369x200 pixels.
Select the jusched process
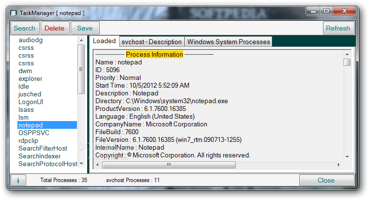click(x=30, y=94)
